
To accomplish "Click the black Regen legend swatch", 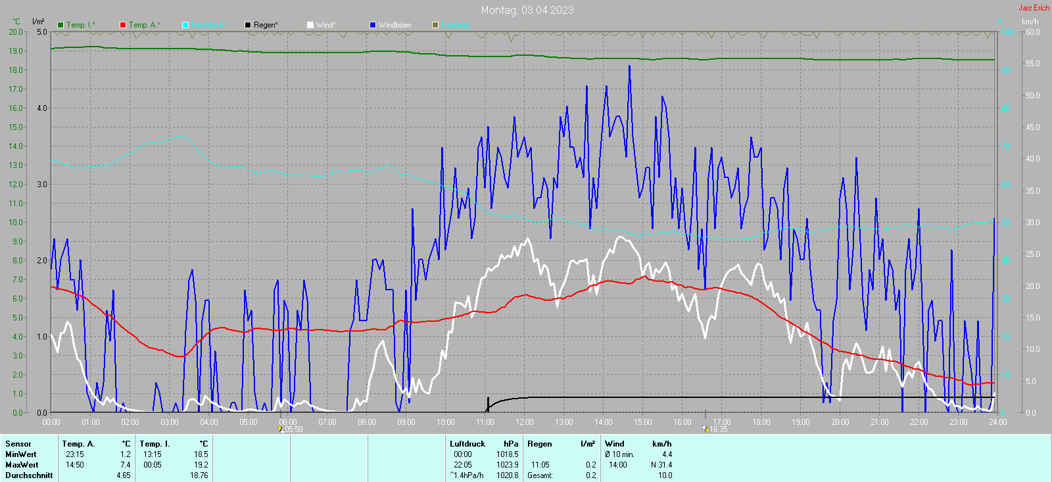I will click(x=248, y=25).
